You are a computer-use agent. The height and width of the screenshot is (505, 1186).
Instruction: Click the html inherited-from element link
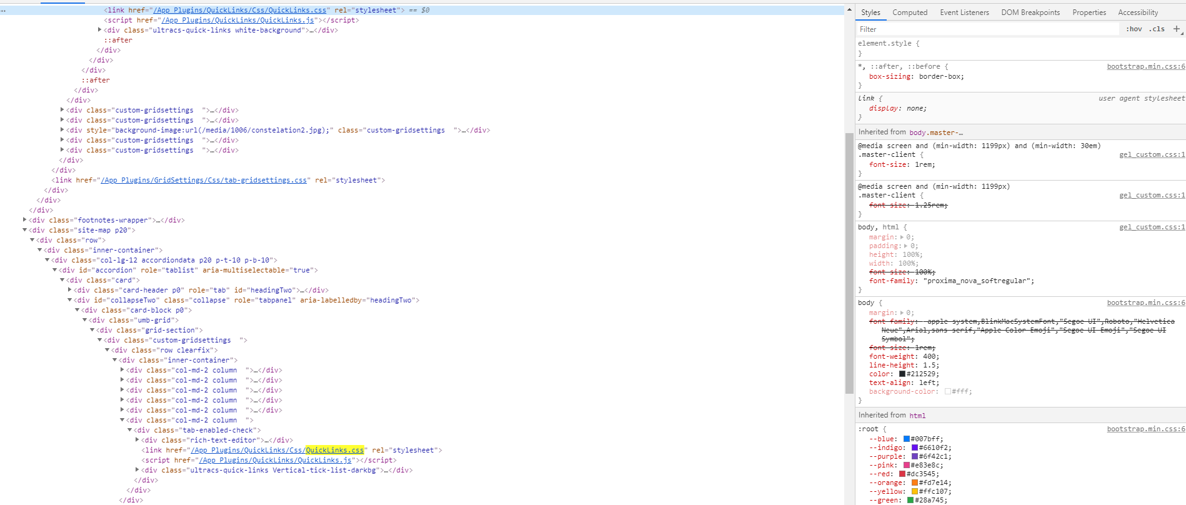[917, 416]
